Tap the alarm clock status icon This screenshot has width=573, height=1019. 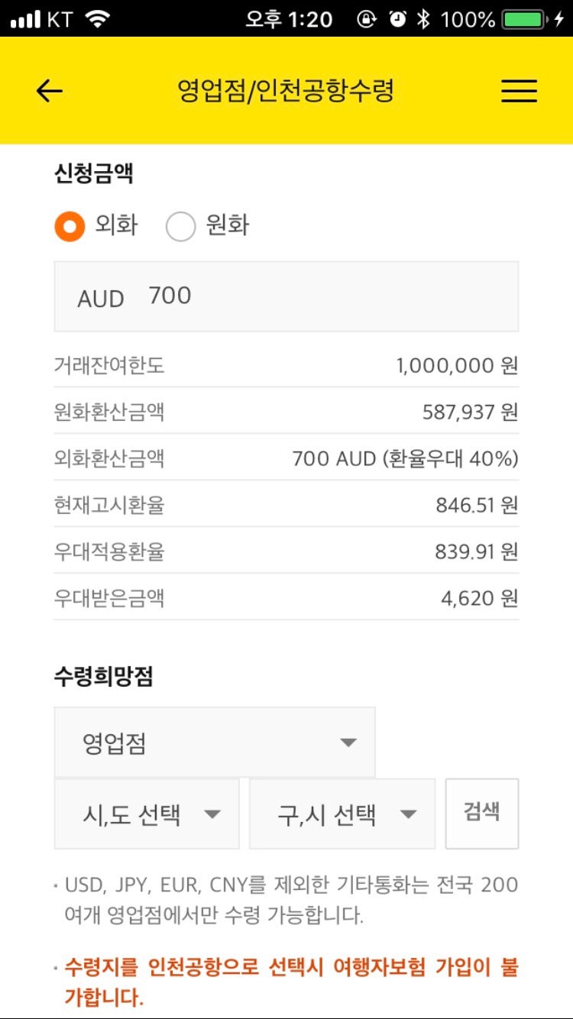[397, 19]
